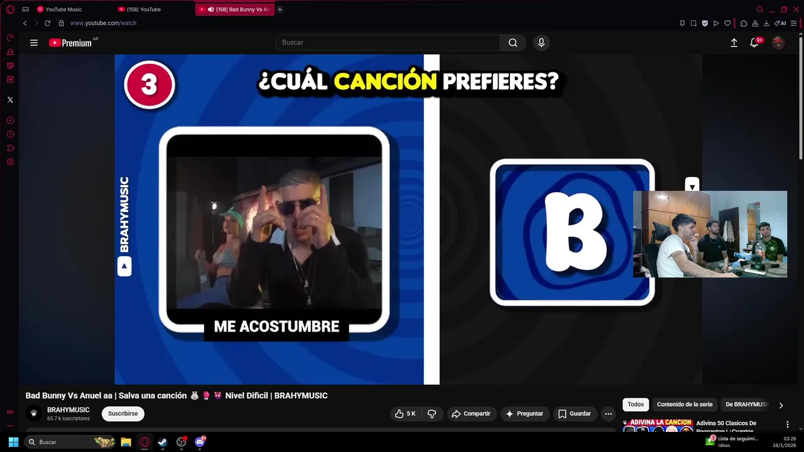Image resolution: width=804 pixels, height=452 pixels.
Task: Share the video with Compartir
Action: [471, 414]
